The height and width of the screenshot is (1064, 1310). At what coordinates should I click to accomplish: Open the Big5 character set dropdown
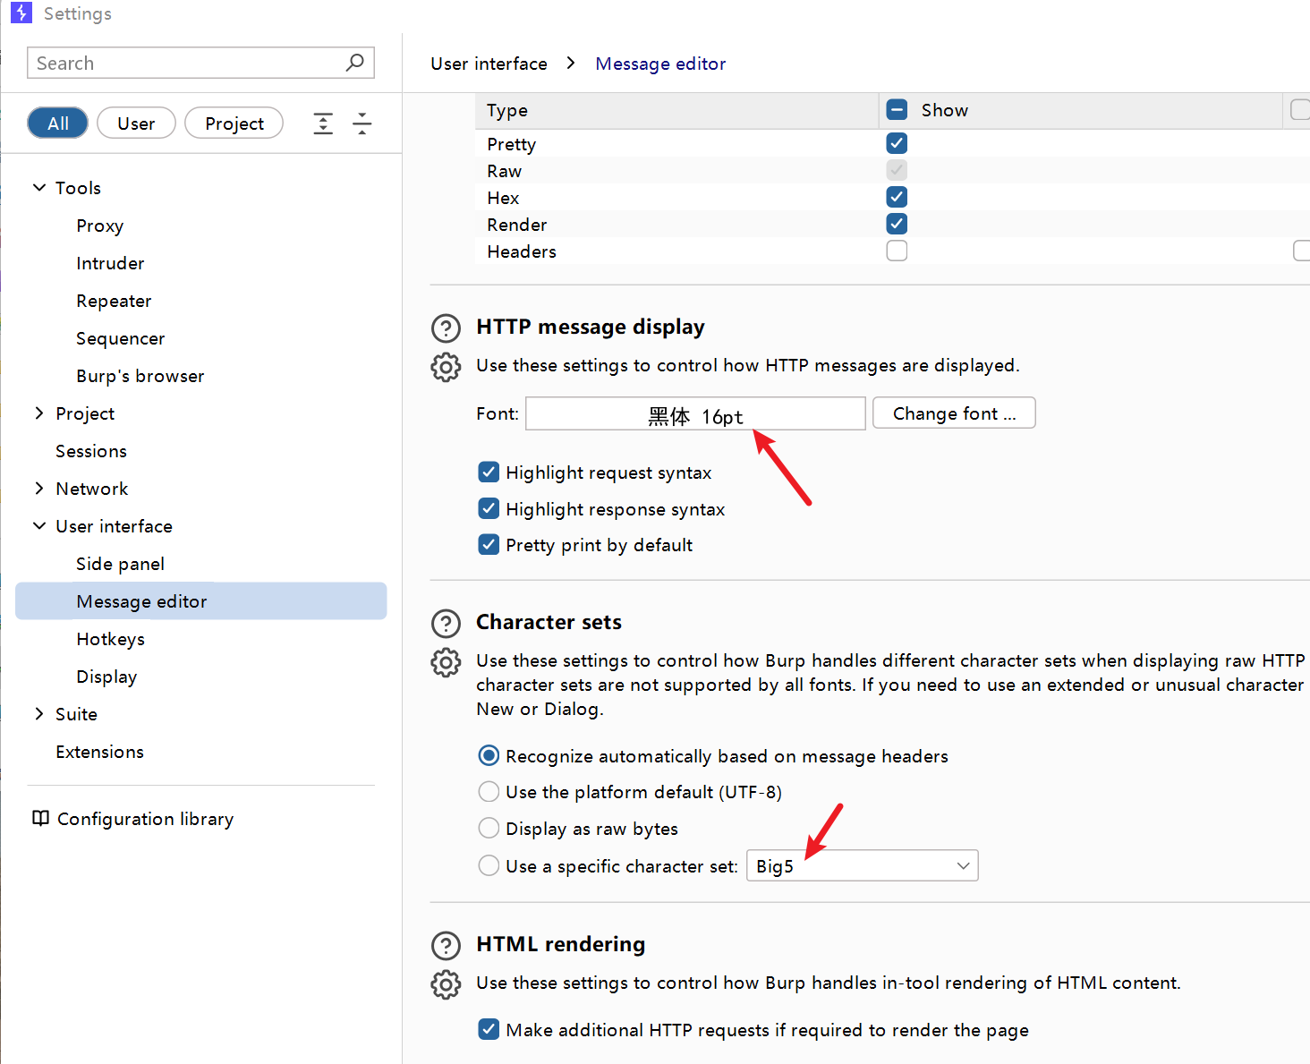pos(862,865)
